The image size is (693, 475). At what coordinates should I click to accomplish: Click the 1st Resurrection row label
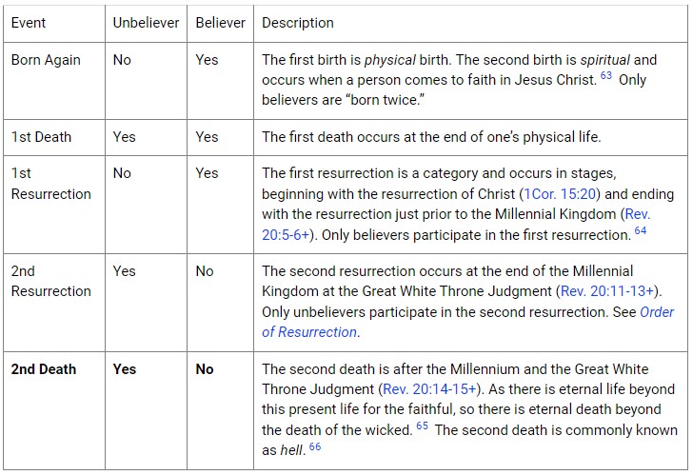point(50,184)
